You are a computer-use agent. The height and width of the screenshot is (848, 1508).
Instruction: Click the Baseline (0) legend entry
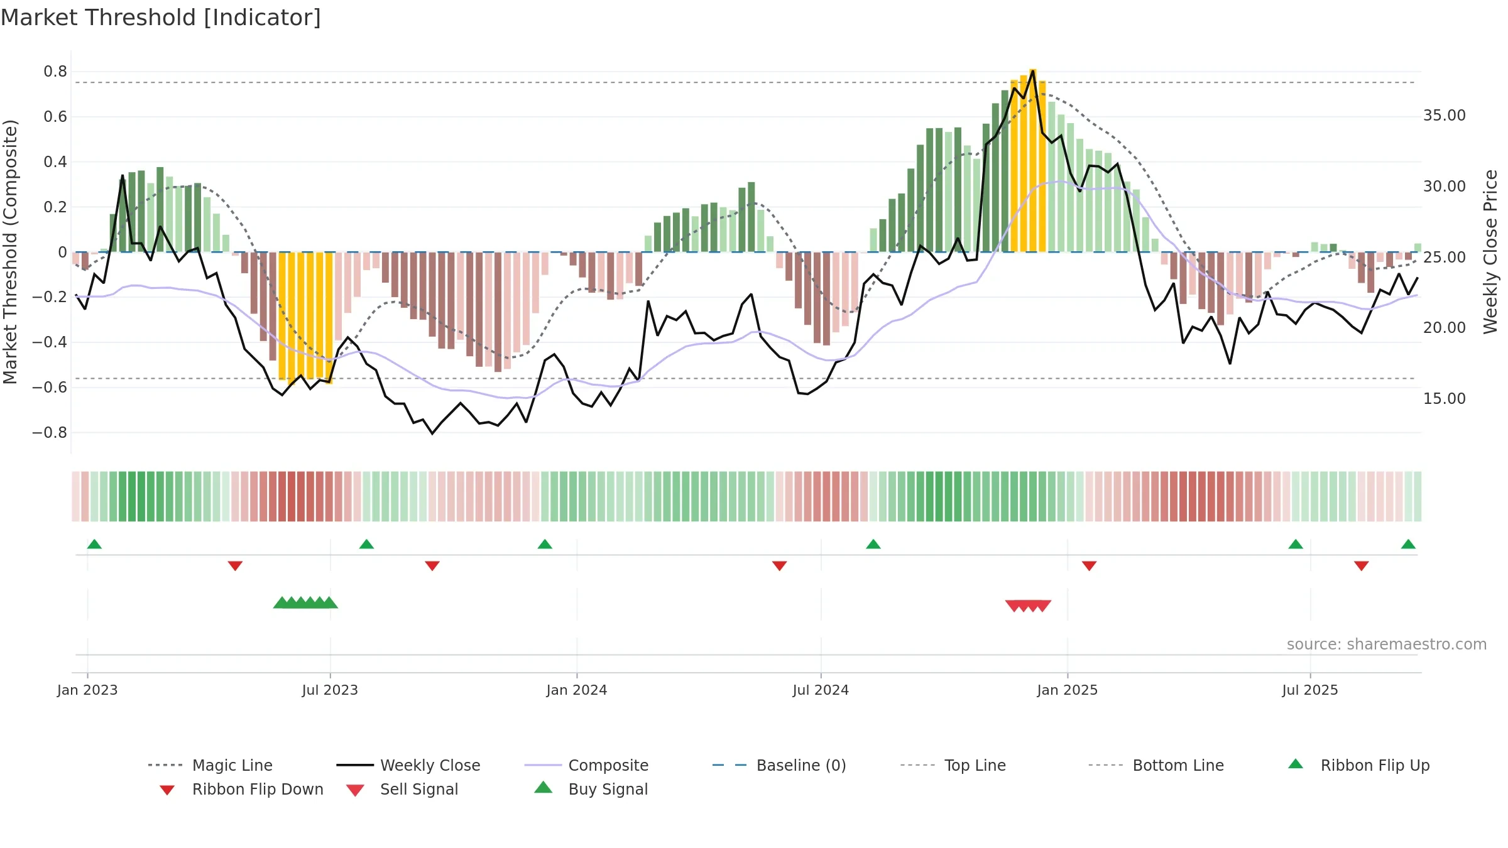(x=779, y=765)
